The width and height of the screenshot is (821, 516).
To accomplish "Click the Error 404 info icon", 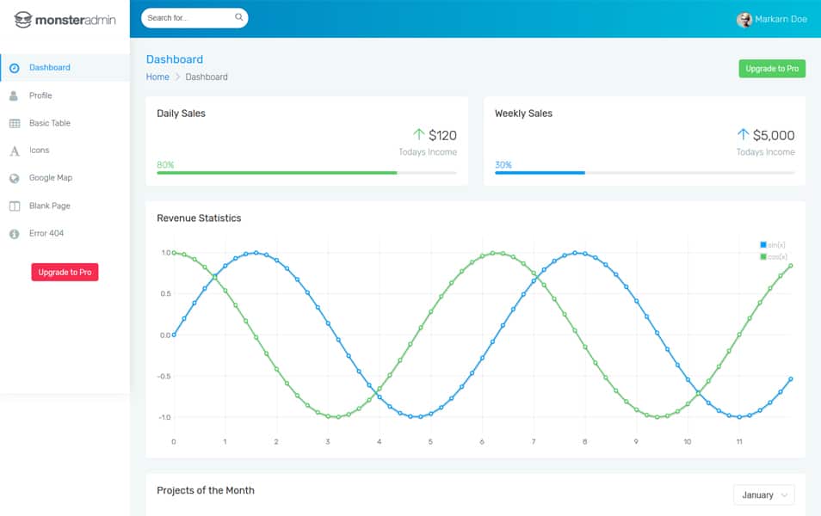I will (x=14, y=232).
